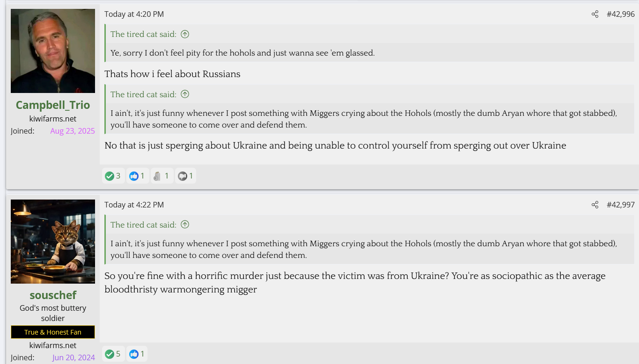Screen dimensions: 639x364
Task: Click Campbell_Trio's avatar photo
Action: coord(53,51)
